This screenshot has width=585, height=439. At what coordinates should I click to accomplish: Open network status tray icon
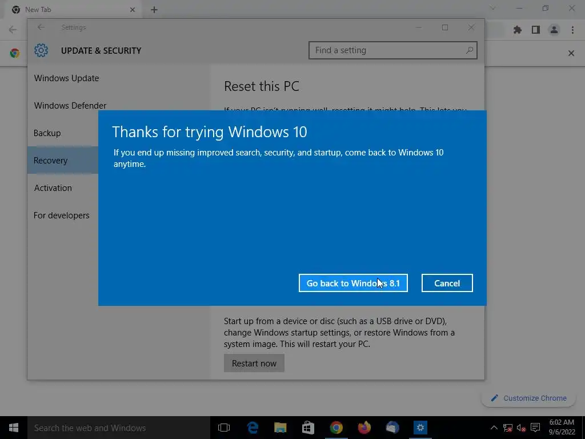tap(507, 428)
